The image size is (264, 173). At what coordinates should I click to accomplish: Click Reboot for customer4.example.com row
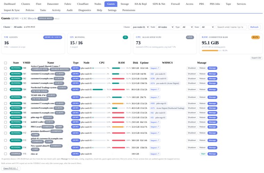coord(203,79)
